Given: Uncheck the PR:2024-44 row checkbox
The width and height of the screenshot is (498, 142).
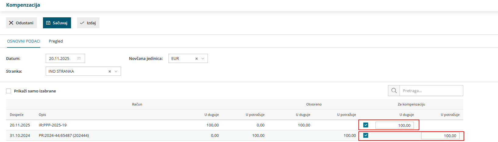Looking at the screenshot, I should [366, 135].
